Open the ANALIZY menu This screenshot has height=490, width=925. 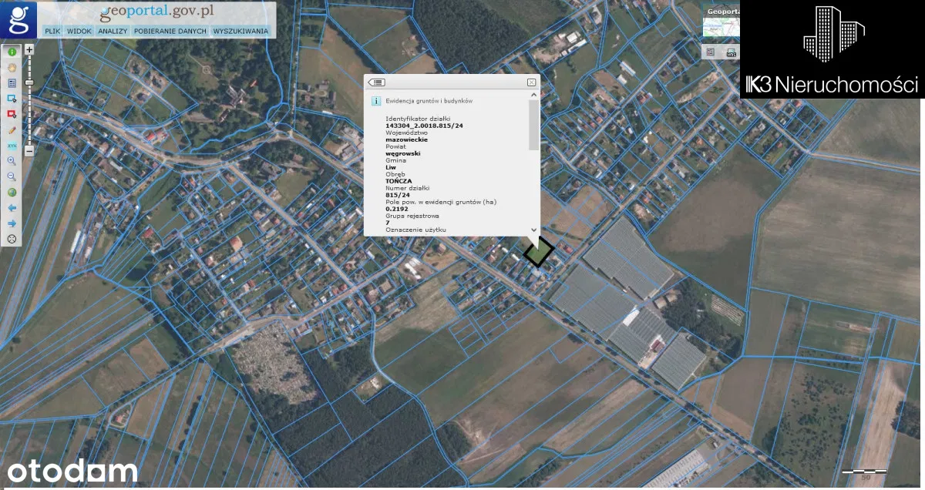[113, 32]
